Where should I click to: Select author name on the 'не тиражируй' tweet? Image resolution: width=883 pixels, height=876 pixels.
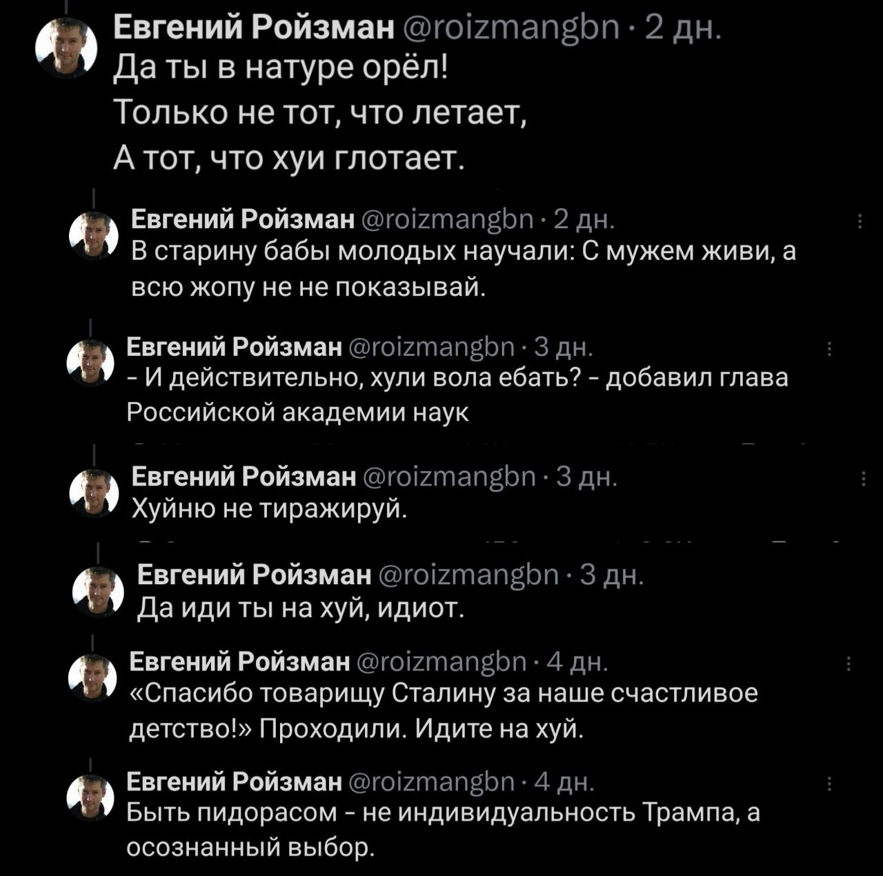pos(244,477)
